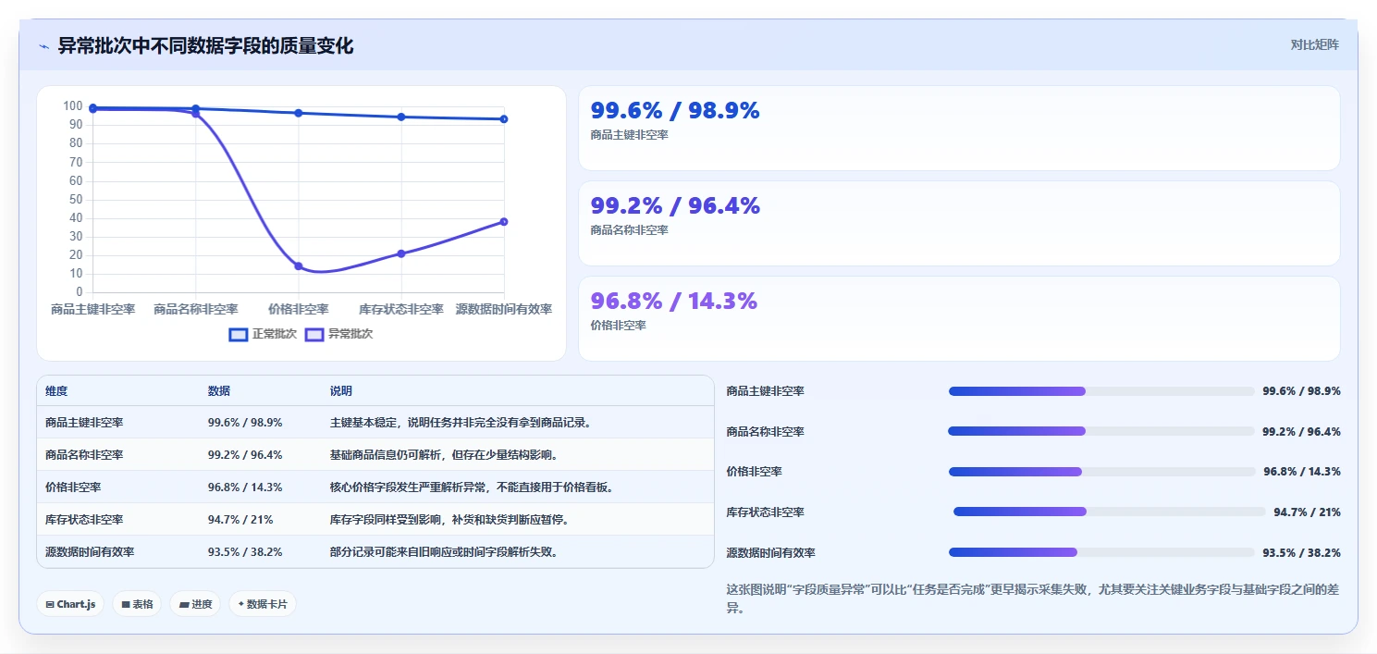Screen dimensions: 1377x654
Task: Click the Chart.js tag
Action: [x=71, y=604]
